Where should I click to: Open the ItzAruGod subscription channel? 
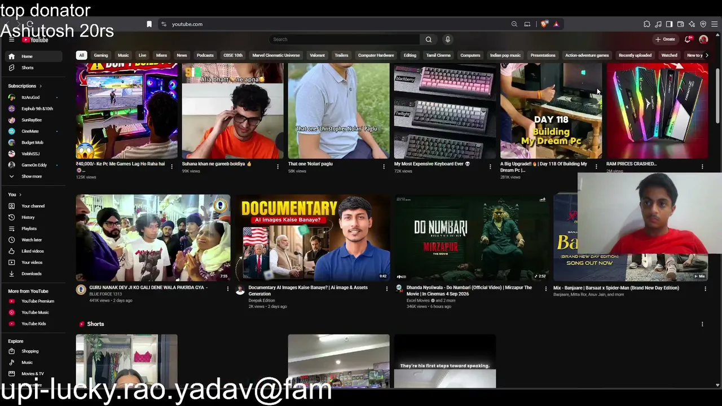(34, 98)
